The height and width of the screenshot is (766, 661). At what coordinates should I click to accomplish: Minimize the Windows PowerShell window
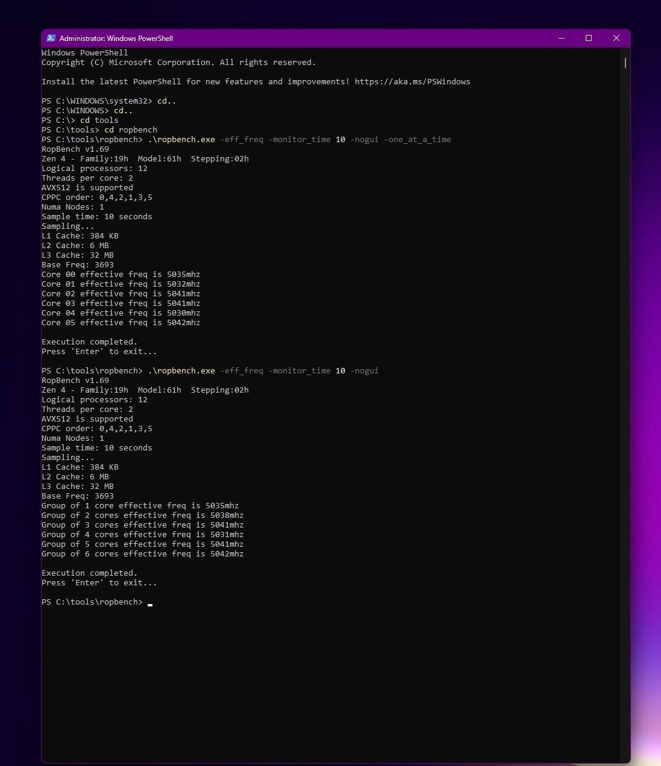tap(562, 38)
